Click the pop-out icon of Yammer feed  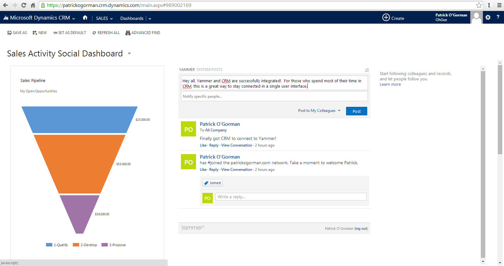367,70
